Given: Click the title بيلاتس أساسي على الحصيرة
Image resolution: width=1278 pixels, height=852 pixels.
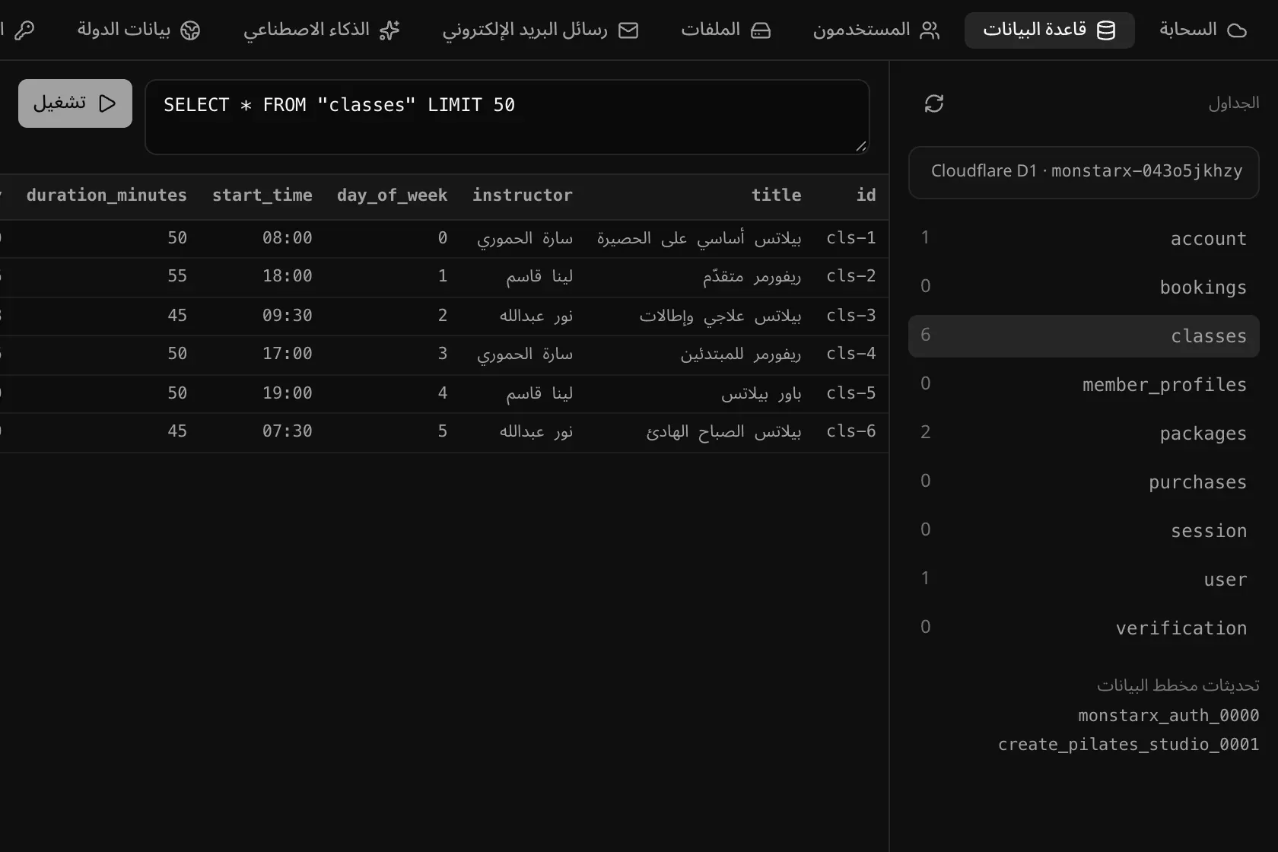Looking at the screenshot, I should pyautogui.click(x=699, y=239).
